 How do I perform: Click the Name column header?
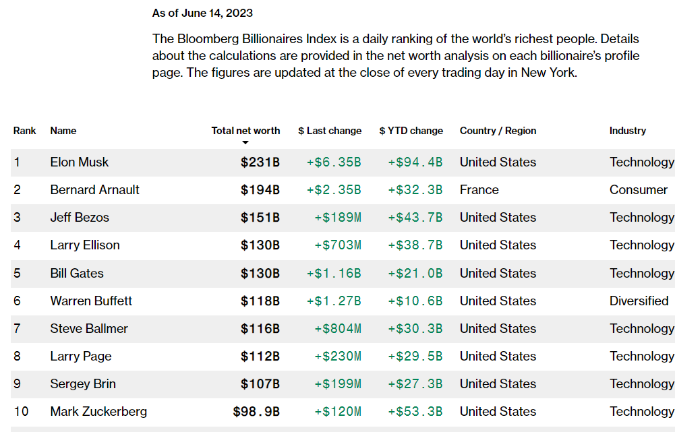(63, 131)
